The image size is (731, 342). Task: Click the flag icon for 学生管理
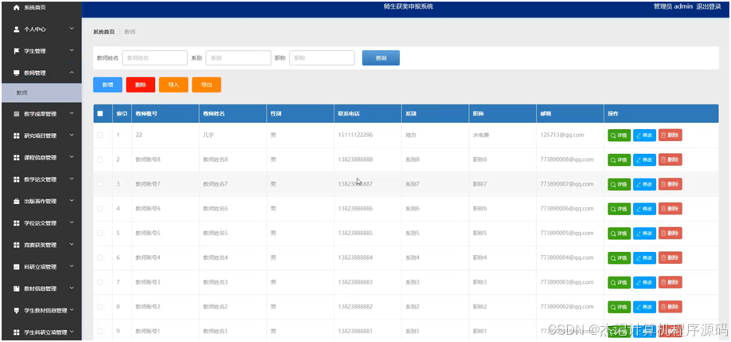16,51
